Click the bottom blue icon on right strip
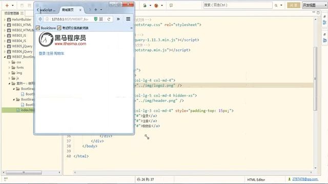 pos(324,40)
